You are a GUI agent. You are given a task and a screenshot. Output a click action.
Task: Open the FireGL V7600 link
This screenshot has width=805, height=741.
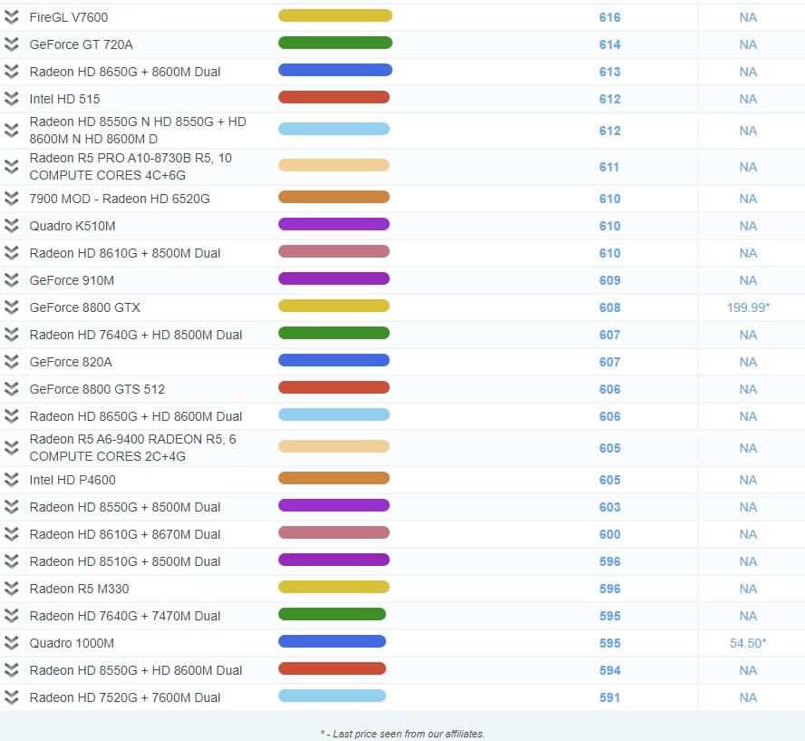pyautogui.click(x=69, y=17)
